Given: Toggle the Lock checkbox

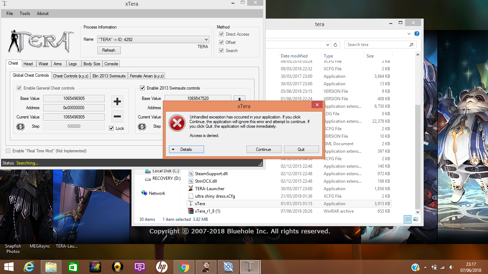Looking at the screenshot, I should tap(111, 128).
